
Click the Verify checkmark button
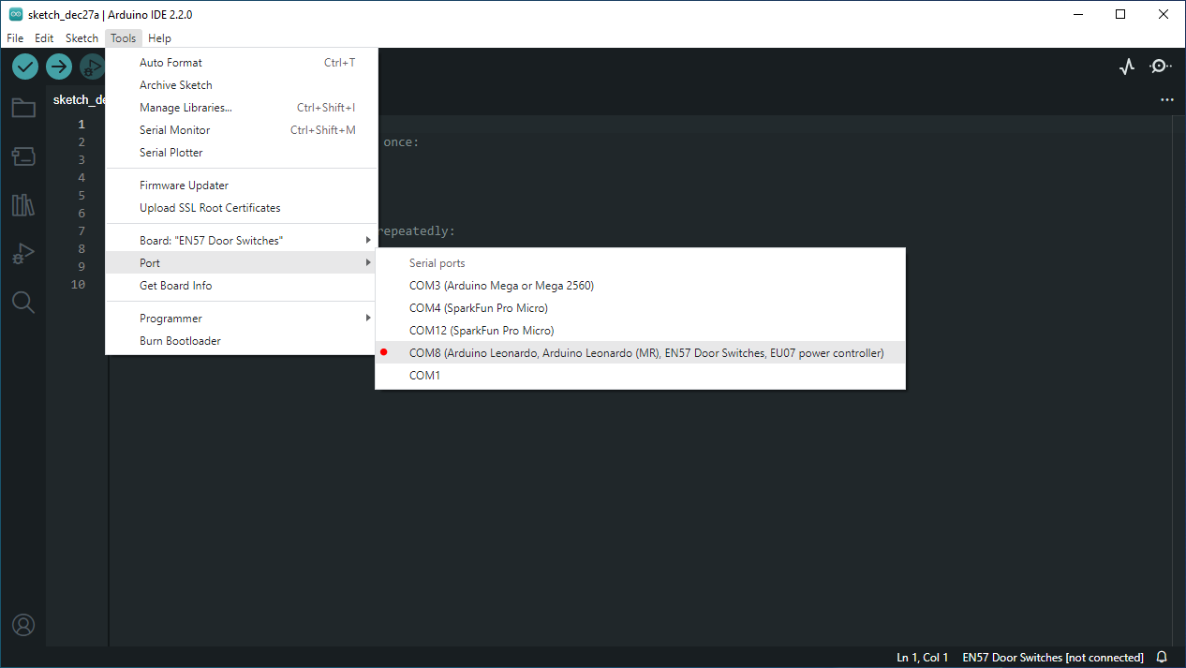pyautogui.click(x=25, y=67)
